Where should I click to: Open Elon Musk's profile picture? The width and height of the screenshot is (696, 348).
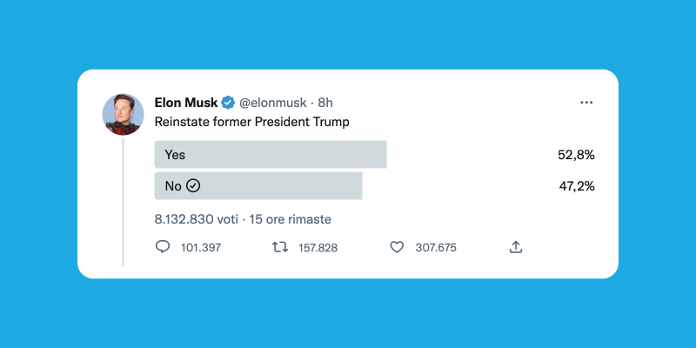[x=123, y=114]
